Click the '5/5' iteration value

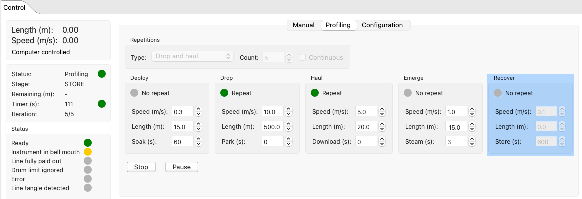(69, 114)
